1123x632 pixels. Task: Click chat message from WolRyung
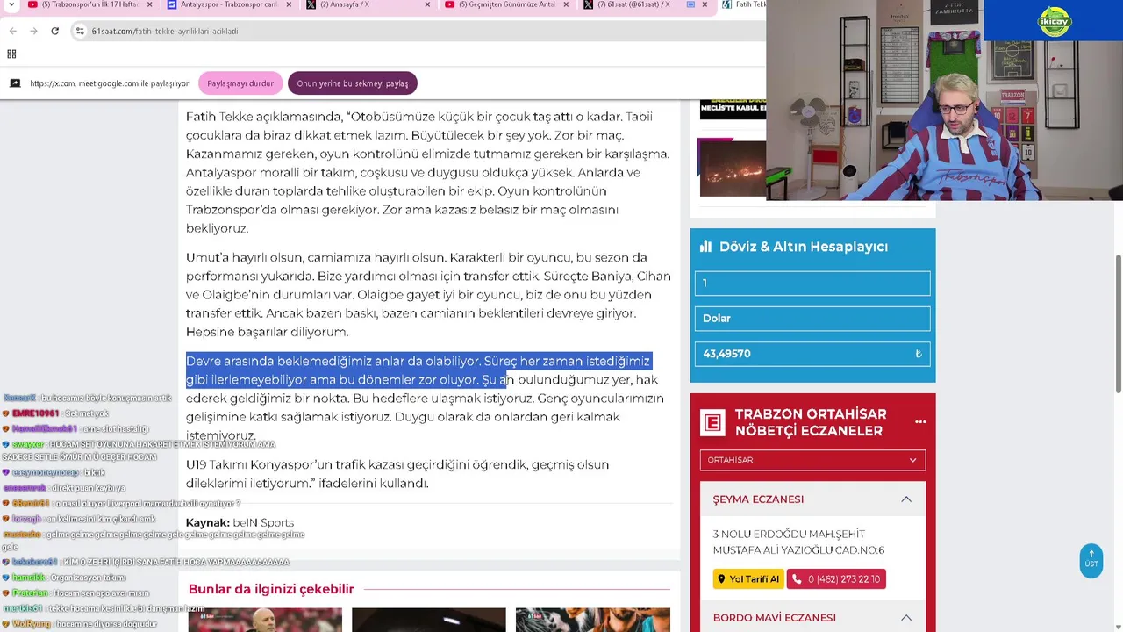tap(79, 624)
